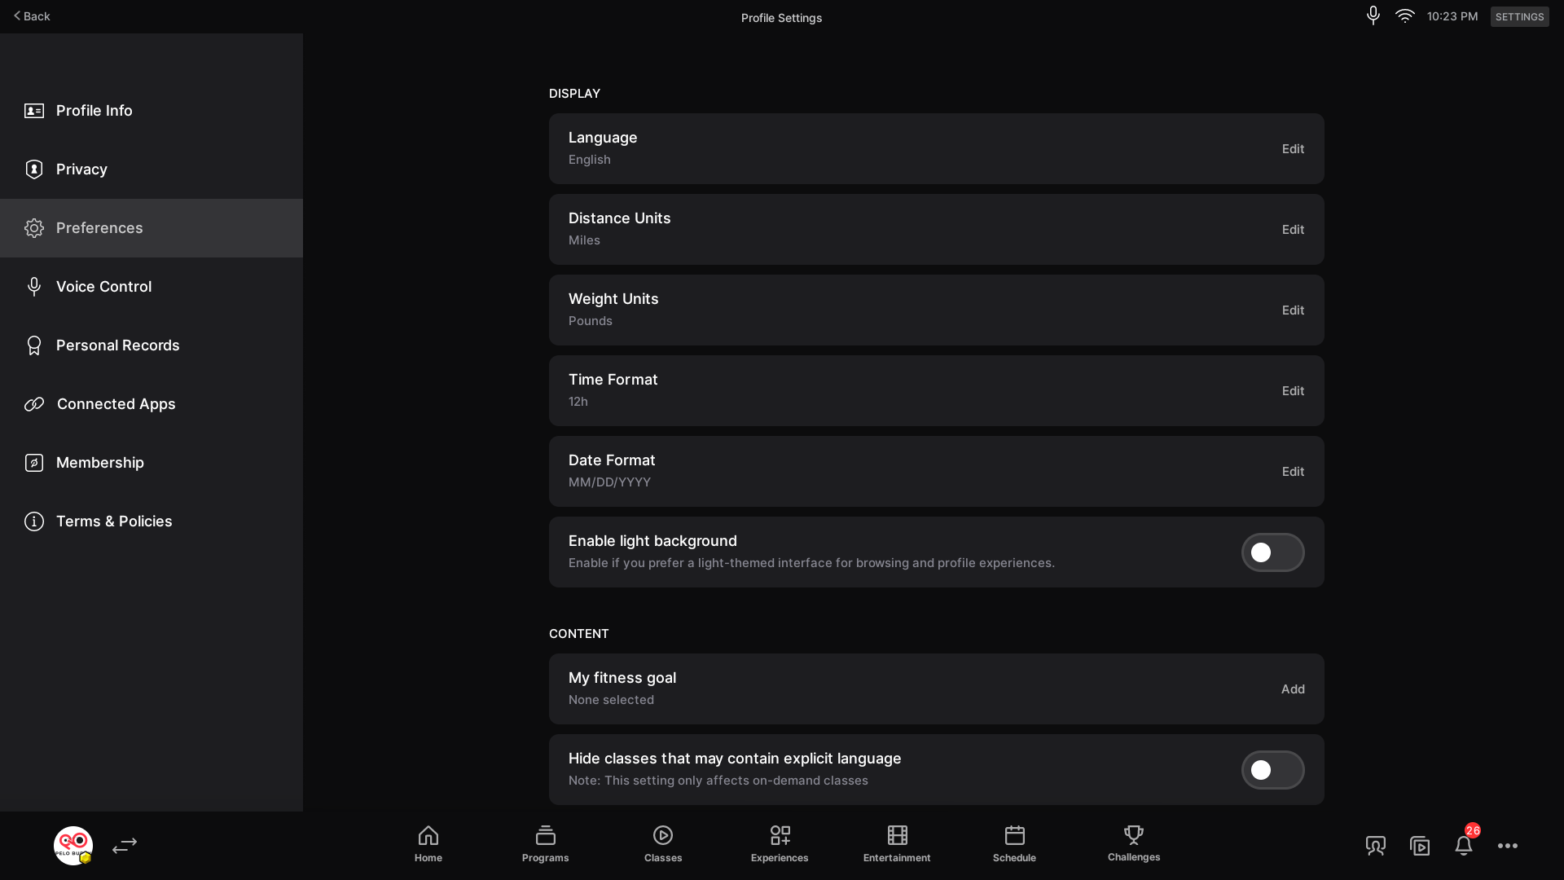
Task: Toggle hide explicit language classes switch
Action: (1272, 770)
